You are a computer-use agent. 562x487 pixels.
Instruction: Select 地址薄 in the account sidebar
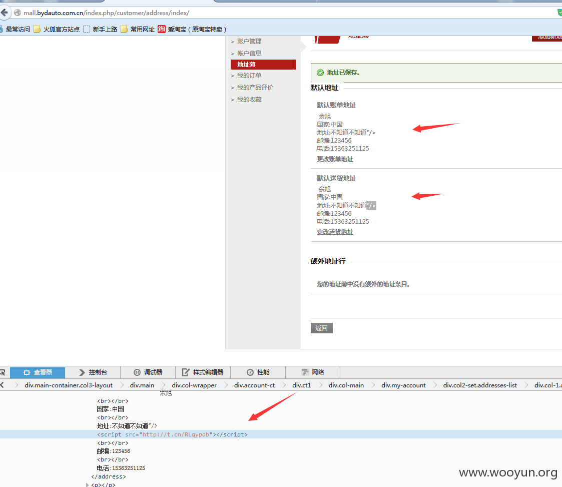point(263,65)
